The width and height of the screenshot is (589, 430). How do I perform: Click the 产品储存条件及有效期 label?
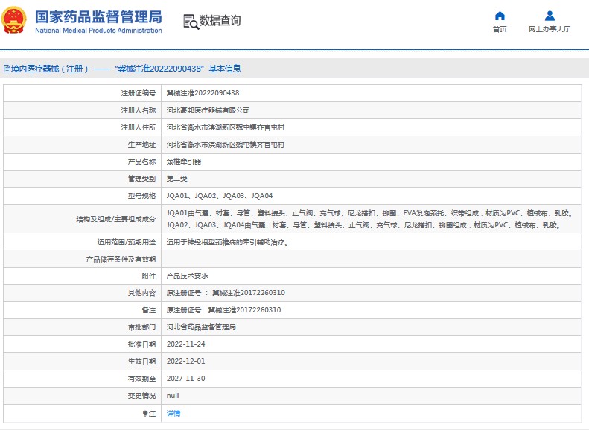(x=121, y=259)
